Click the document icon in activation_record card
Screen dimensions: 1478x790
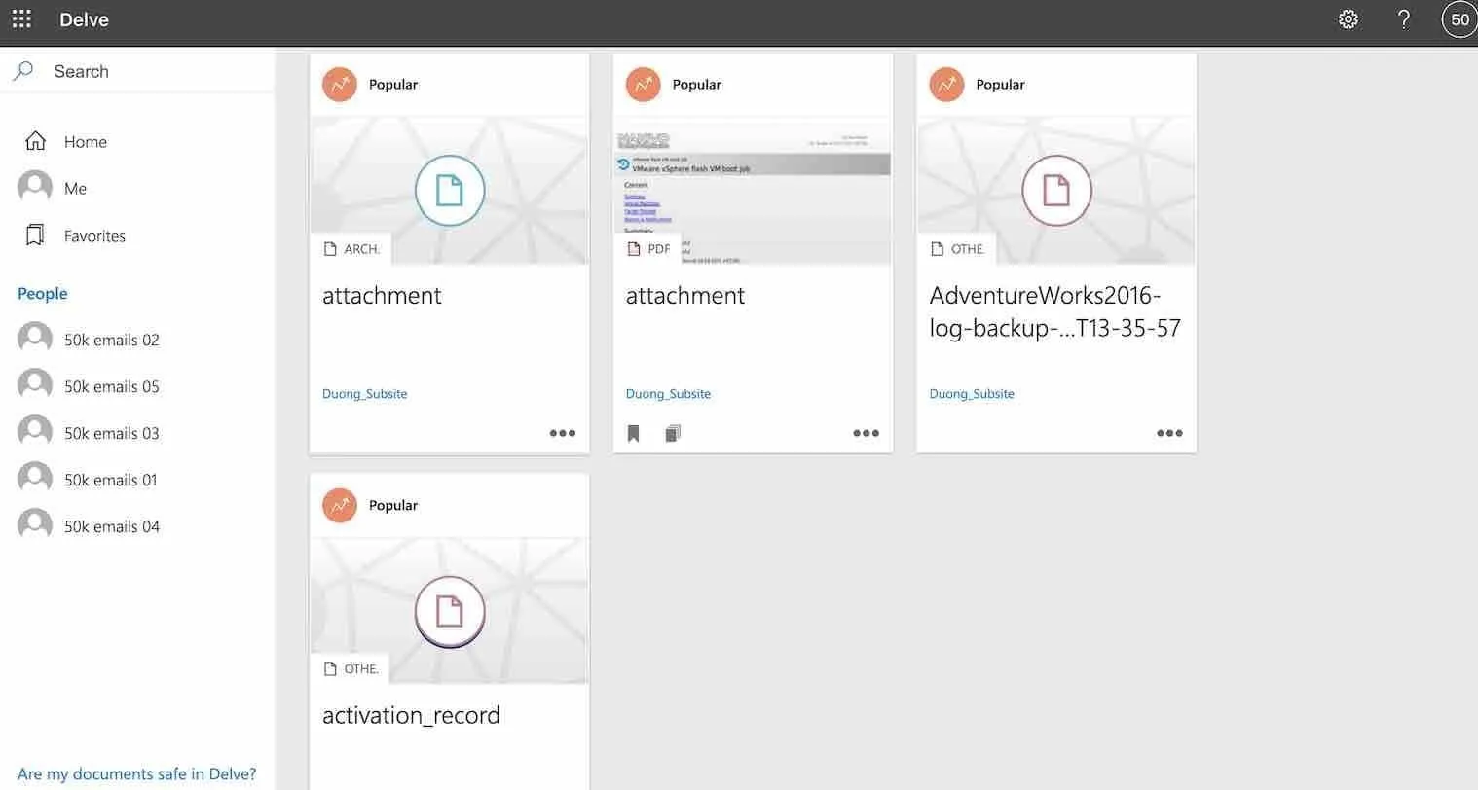[x=449, y=611]
